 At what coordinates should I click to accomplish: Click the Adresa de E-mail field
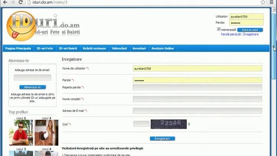click(x=197, y=111)
